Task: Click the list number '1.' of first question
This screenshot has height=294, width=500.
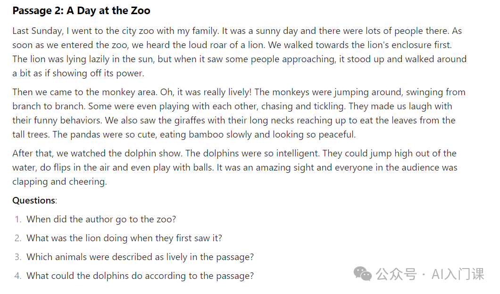Action: (18, 220)
